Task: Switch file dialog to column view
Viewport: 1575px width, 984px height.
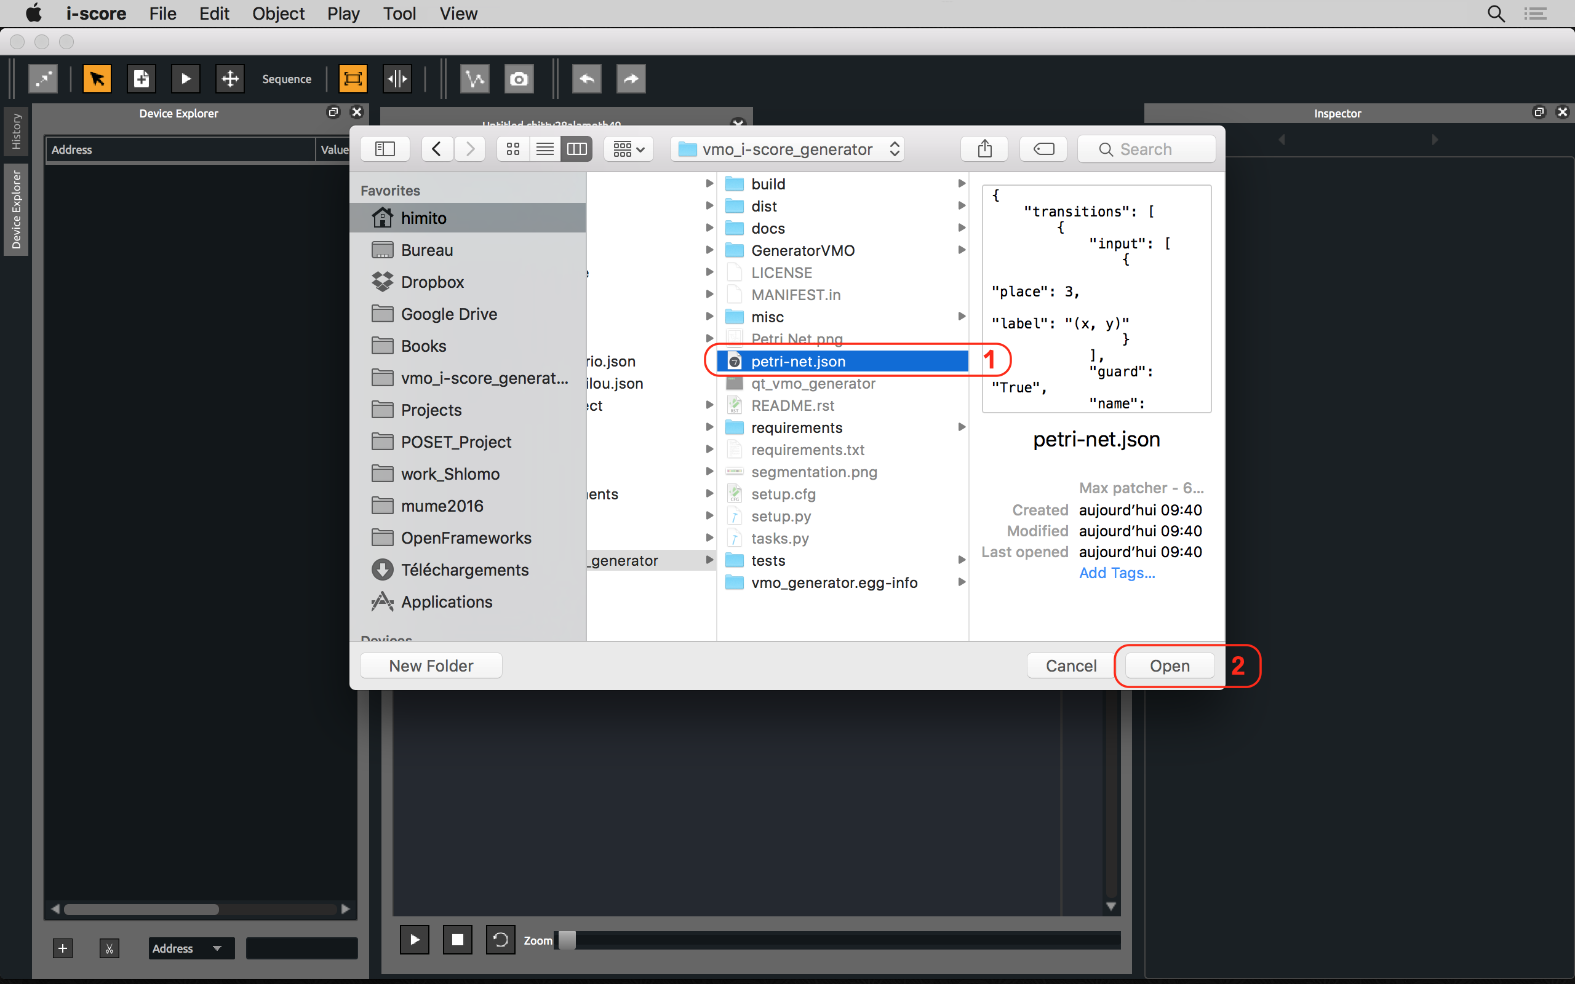Action: click(x=576, y=149)
